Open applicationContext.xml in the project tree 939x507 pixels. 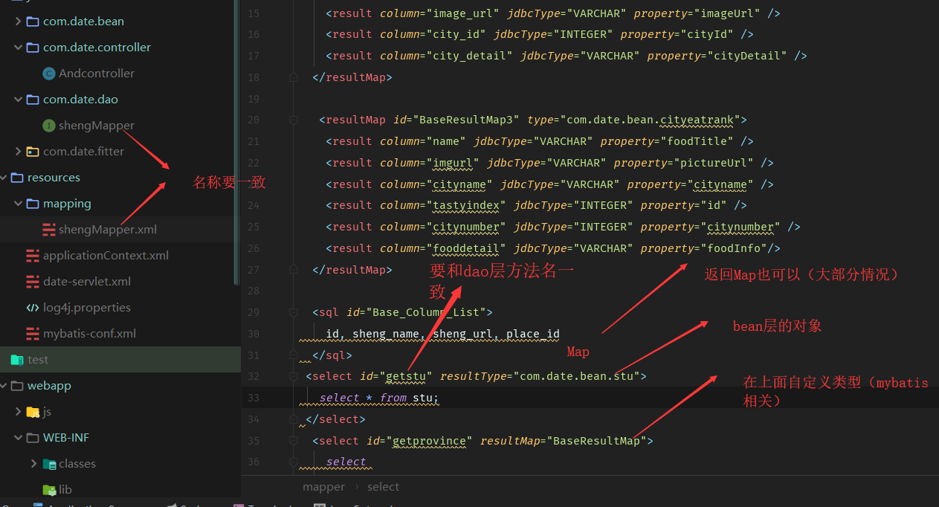click(x=106, y=256)
